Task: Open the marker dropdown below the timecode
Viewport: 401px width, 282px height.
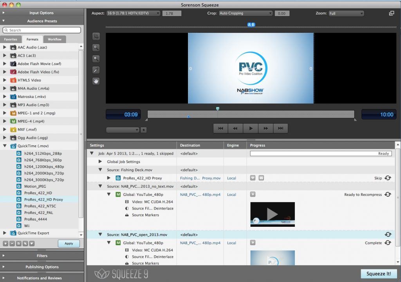Action: [x=123, y=130]
